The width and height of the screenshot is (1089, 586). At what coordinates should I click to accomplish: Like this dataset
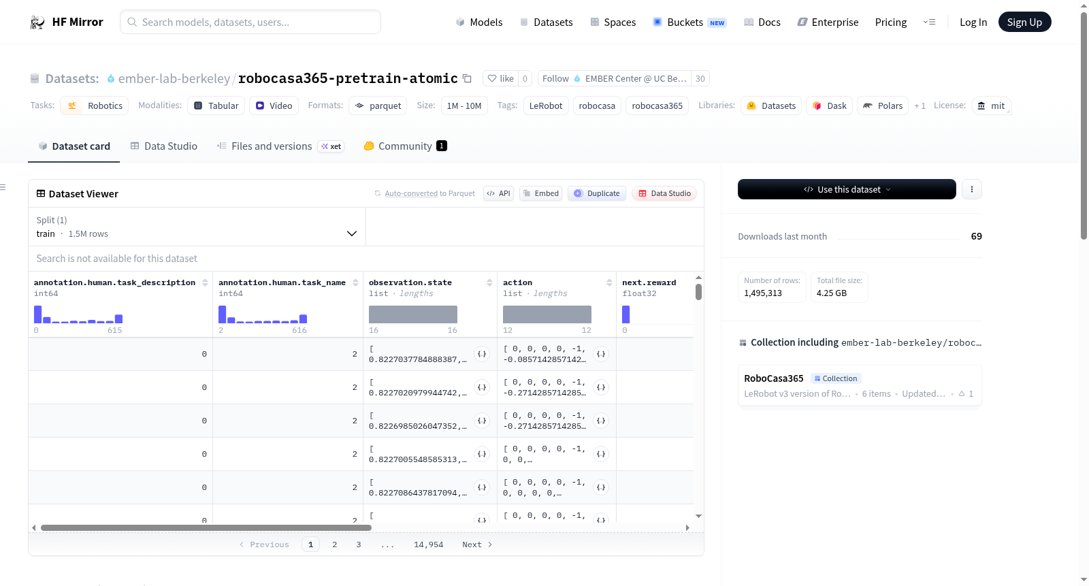(500, 79)
